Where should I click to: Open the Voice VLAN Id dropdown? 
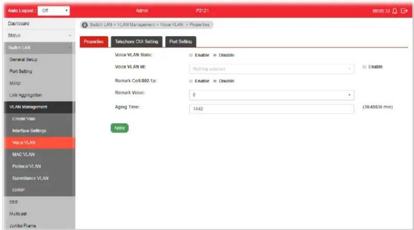(x=272, y=69)
